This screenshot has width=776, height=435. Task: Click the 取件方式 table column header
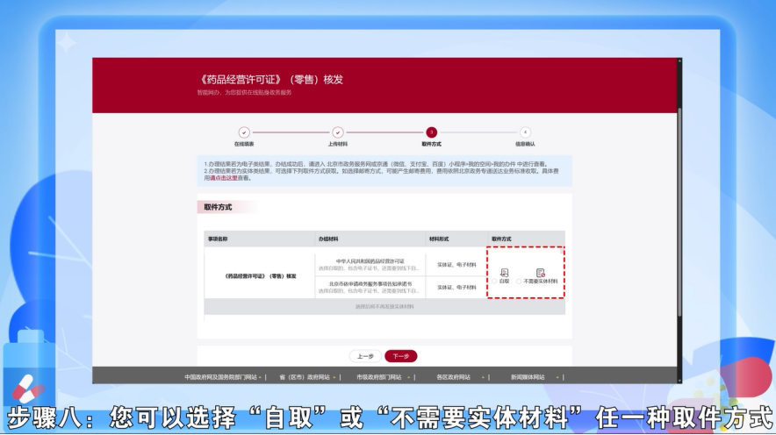pyautogui.click(x=501, y=239)
